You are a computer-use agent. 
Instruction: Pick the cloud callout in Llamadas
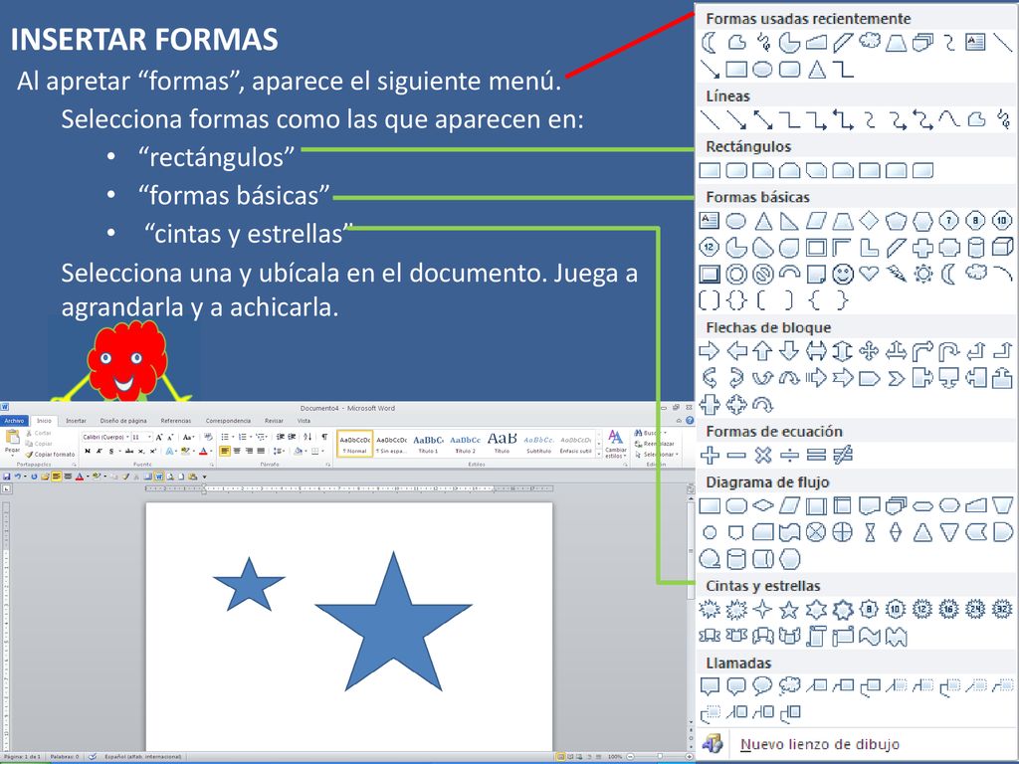click(789, 685)
